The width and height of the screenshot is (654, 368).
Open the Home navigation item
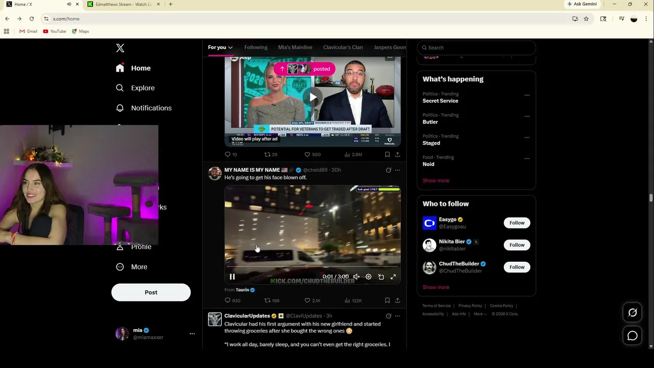133,68
